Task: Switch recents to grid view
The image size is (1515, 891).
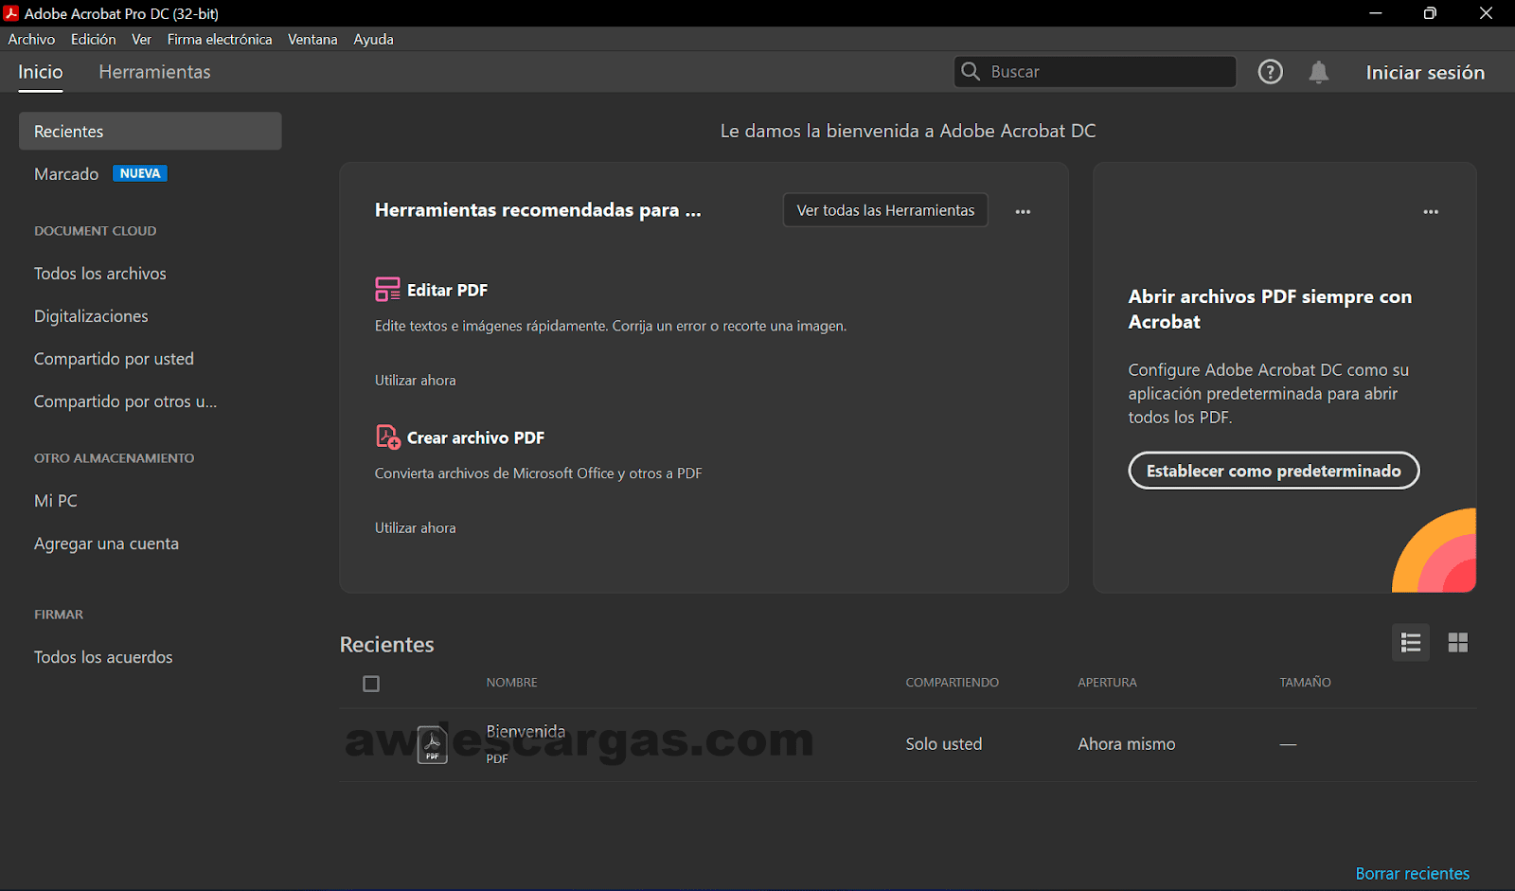Action: [1458, 643]
